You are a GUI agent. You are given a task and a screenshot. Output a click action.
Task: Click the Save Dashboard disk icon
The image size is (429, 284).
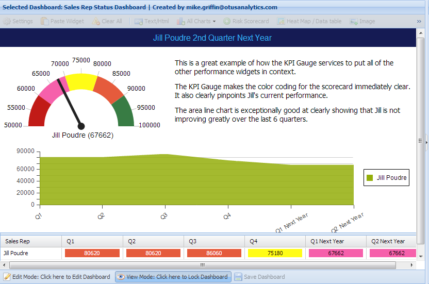tap(238, 277)
